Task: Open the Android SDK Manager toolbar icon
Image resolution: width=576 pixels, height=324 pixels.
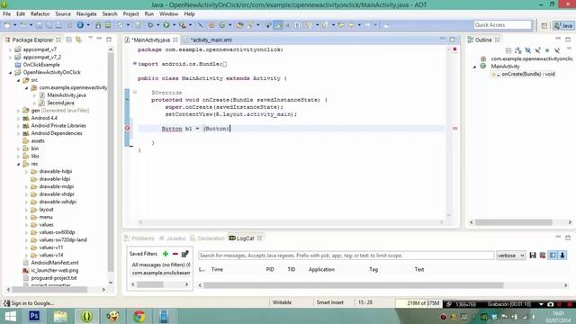Action: coord(98,25)
